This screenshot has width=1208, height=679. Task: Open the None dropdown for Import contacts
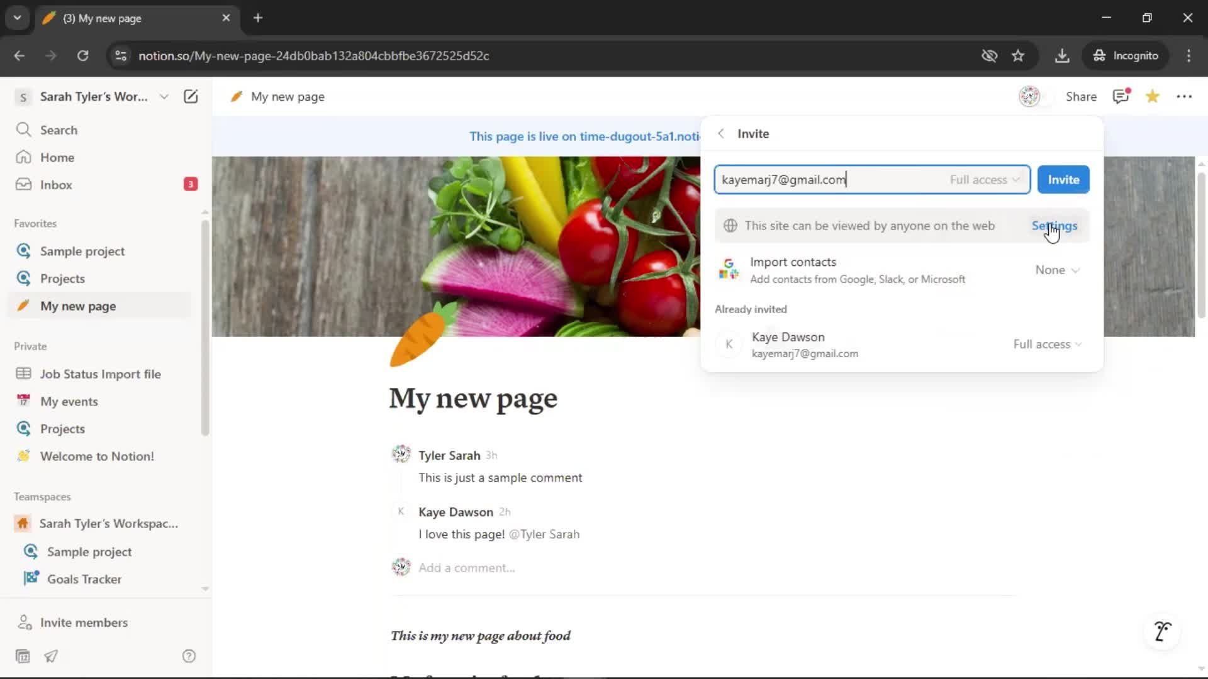pos(1058,270)
